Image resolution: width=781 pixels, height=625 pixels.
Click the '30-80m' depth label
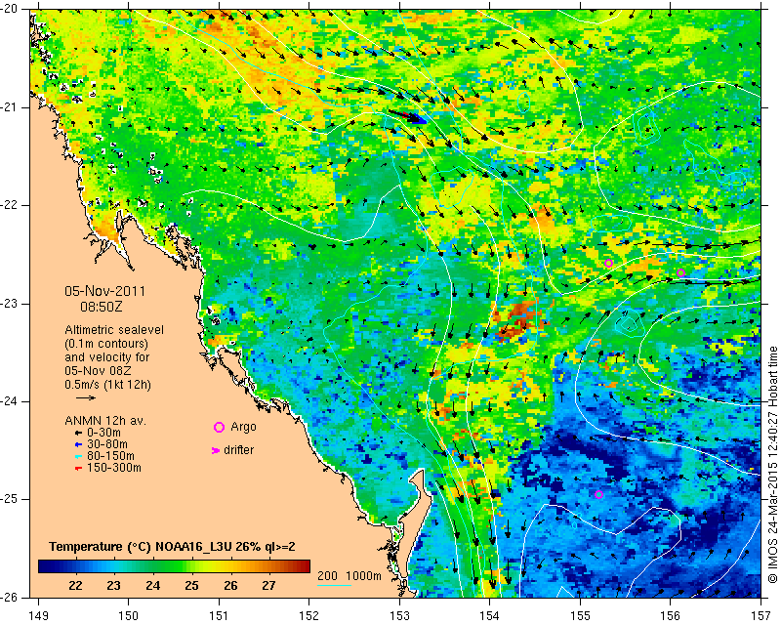click(x=107, y=444)
